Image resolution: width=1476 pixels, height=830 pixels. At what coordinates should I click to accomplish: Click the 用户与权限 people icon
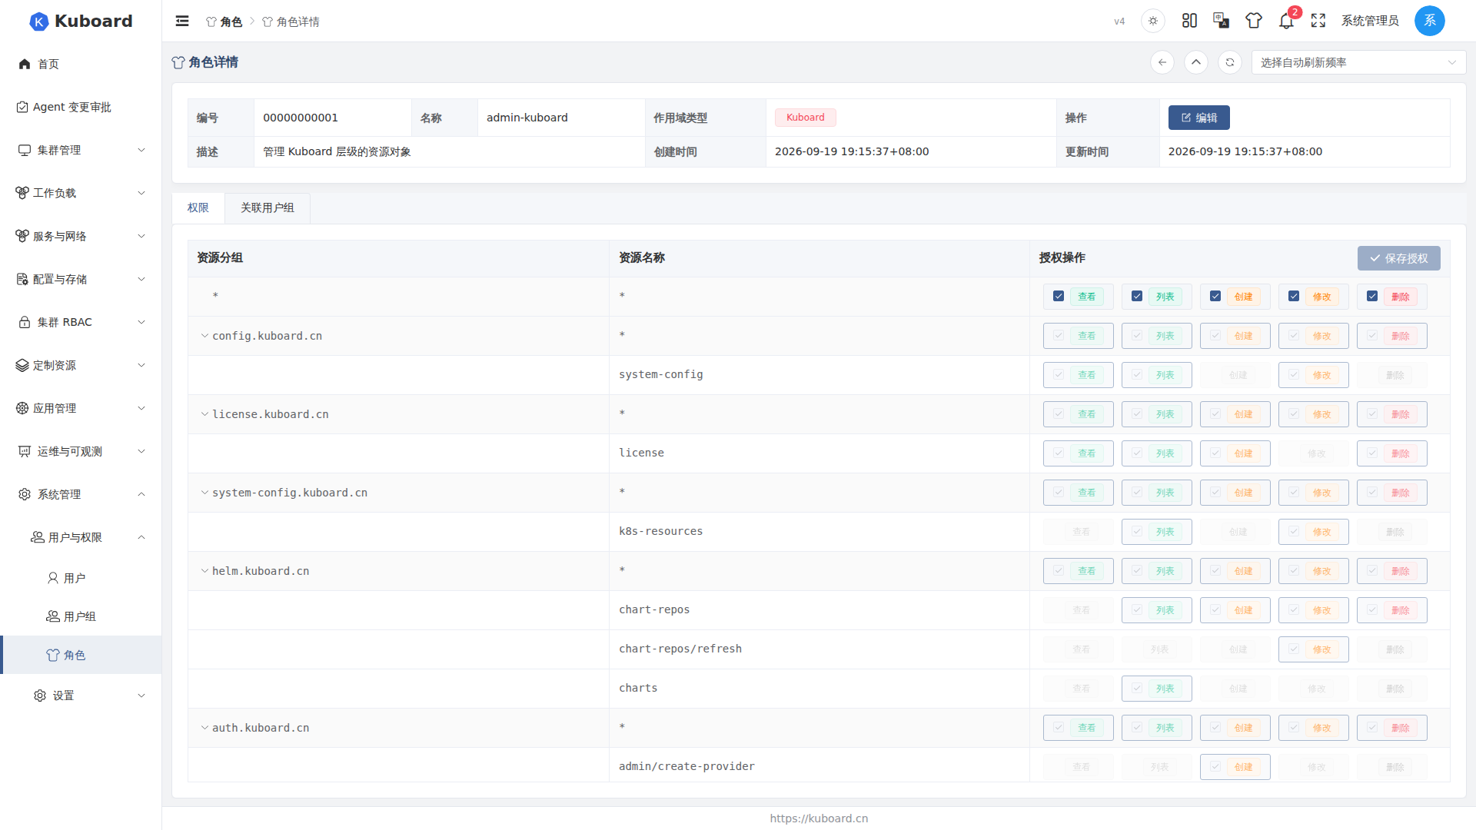pyautogui.click(x=37, y=537)
